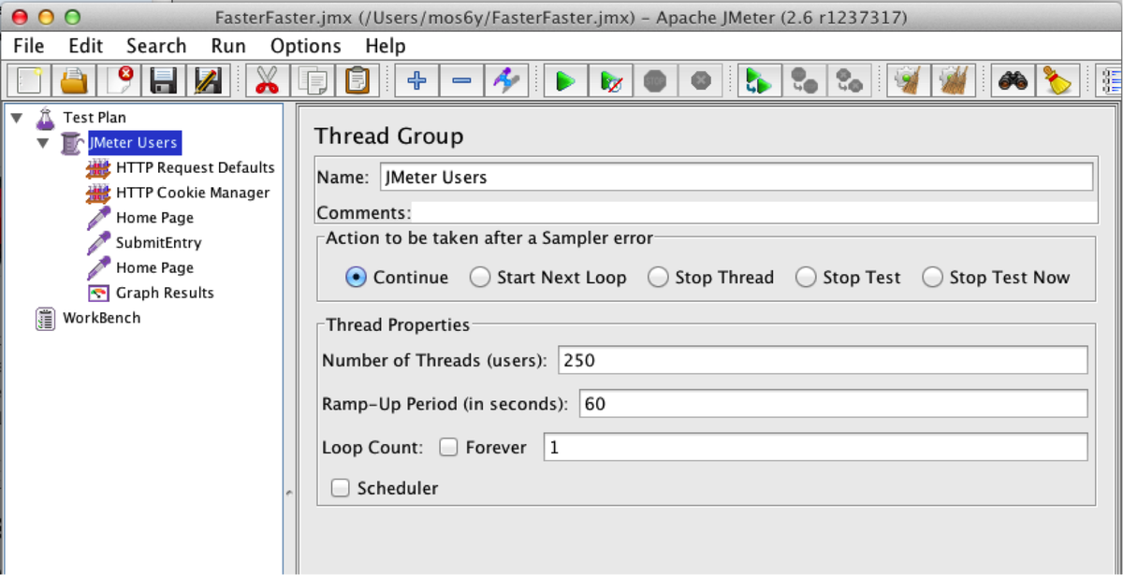The image size is (1123, 575).
Task: Click the Loop Count value field
Action: coord(815,447)
